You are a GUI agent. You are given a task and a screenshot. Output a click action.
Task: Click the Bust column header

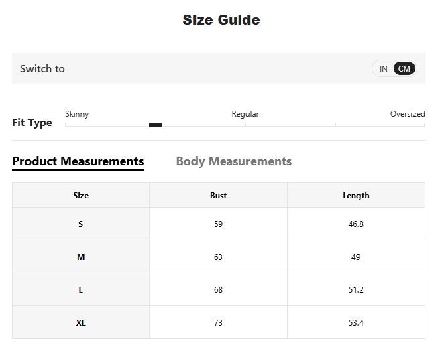(218, 196)
